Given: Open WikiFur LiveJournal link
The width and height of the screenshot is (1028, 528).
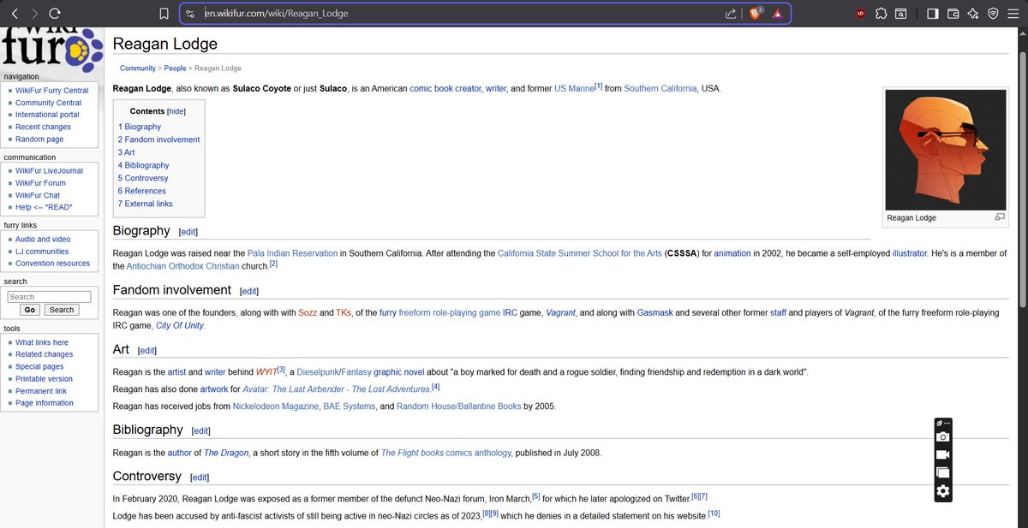Looking at the screenshot, I should pos(49,171).
